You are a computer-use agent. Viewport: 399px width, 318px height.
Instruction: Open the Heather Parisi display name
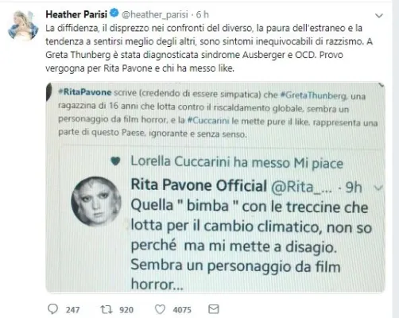76,14
